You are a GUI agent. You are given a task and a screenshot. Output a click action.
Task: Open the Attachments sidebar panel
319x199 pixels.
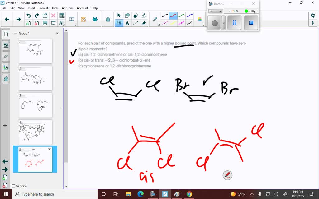click(5, 56)
